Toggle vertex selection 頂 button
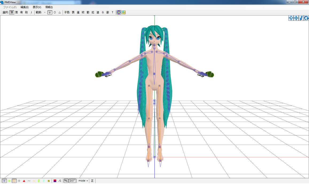This screenshot has height=184, width=309. [12, 13]
